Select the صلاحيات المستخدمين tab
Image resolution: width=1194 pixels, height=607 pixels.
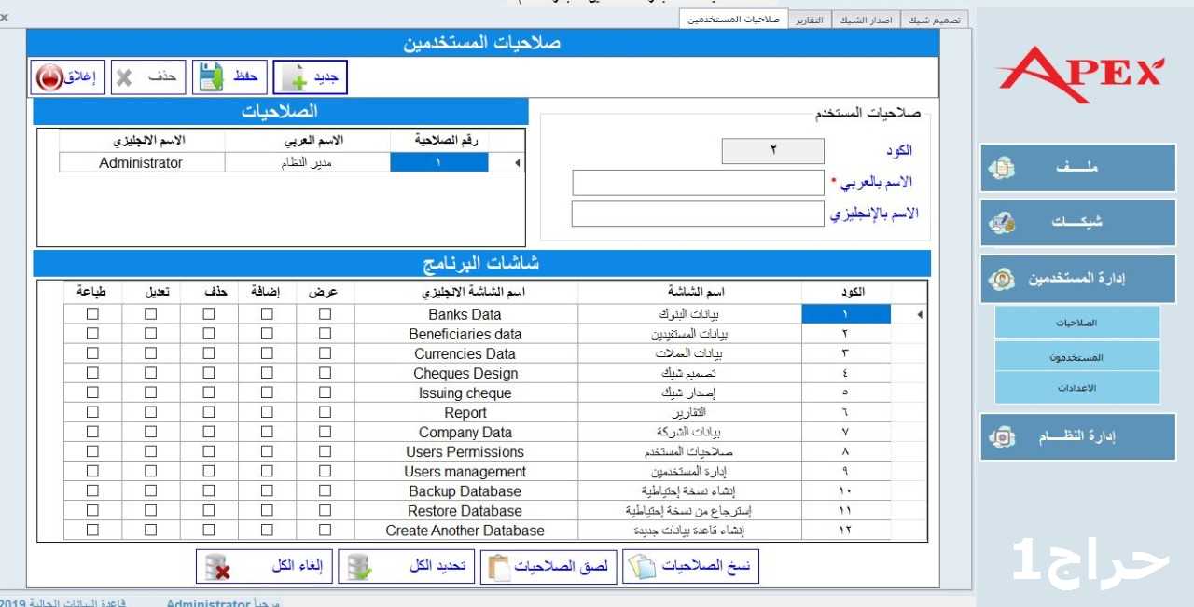(x=733, y=19)
